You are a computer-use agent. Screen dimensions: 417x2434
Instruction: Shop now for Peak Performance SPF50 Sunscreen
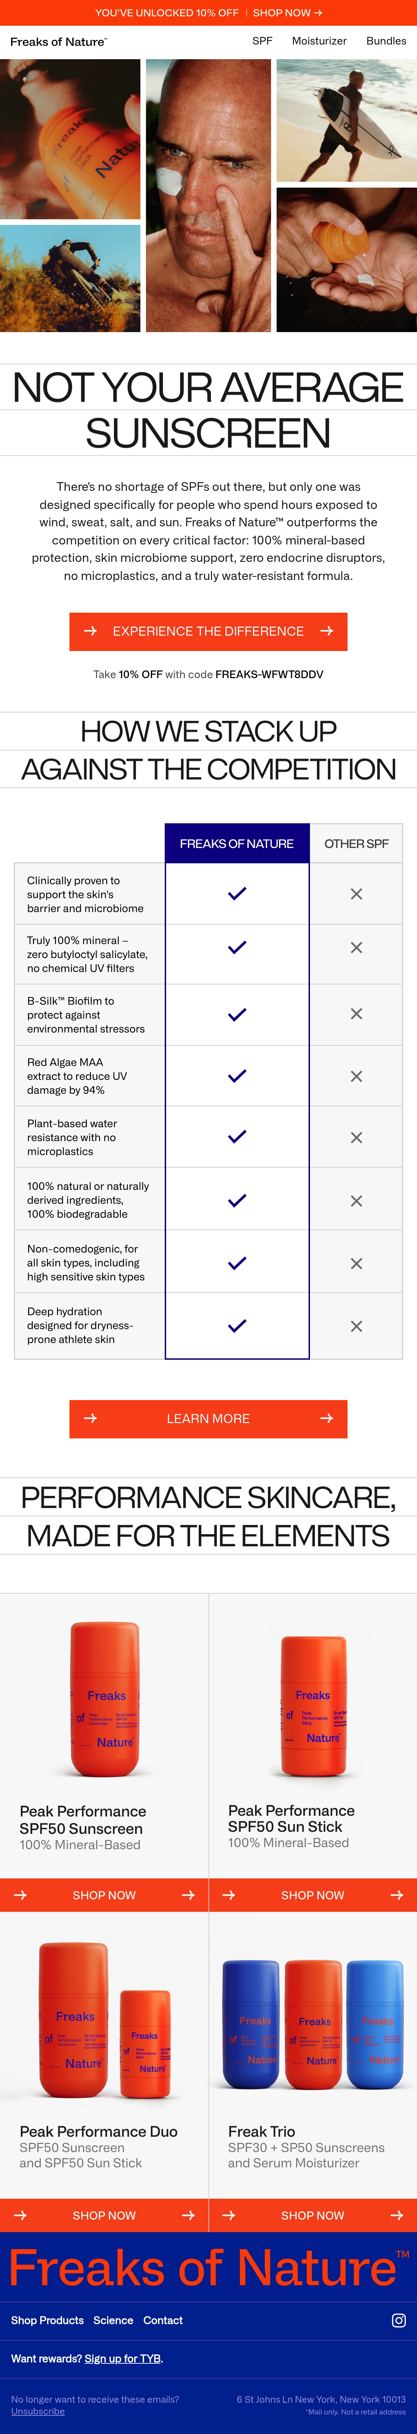pos(104,1894)
